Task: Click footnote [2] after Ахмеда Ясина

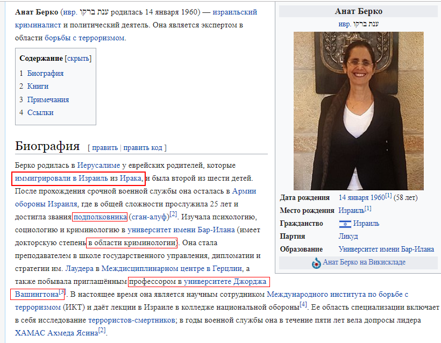Action: point(102,331)
